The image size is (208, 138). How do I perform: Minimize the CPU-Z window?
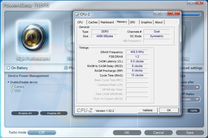pos(157,13)
